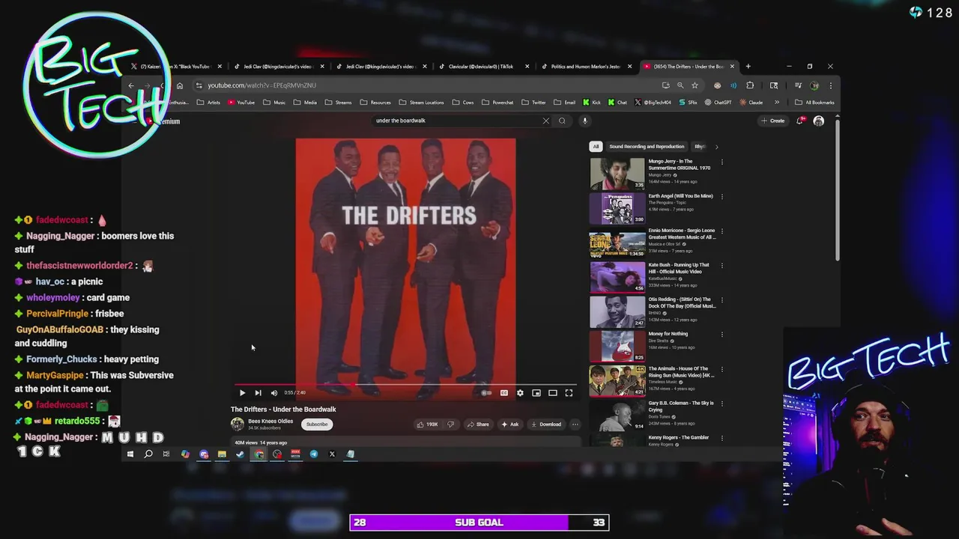This screenshot has width=959, height=539.
Task: Switch to Politics and Humor browser tab
Action: pos(584,67)
